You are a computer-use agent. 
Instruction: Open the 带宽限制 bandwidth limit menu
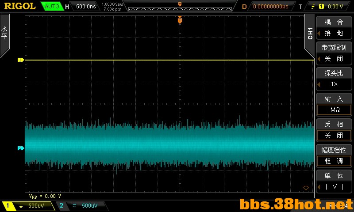click(334, 53)
